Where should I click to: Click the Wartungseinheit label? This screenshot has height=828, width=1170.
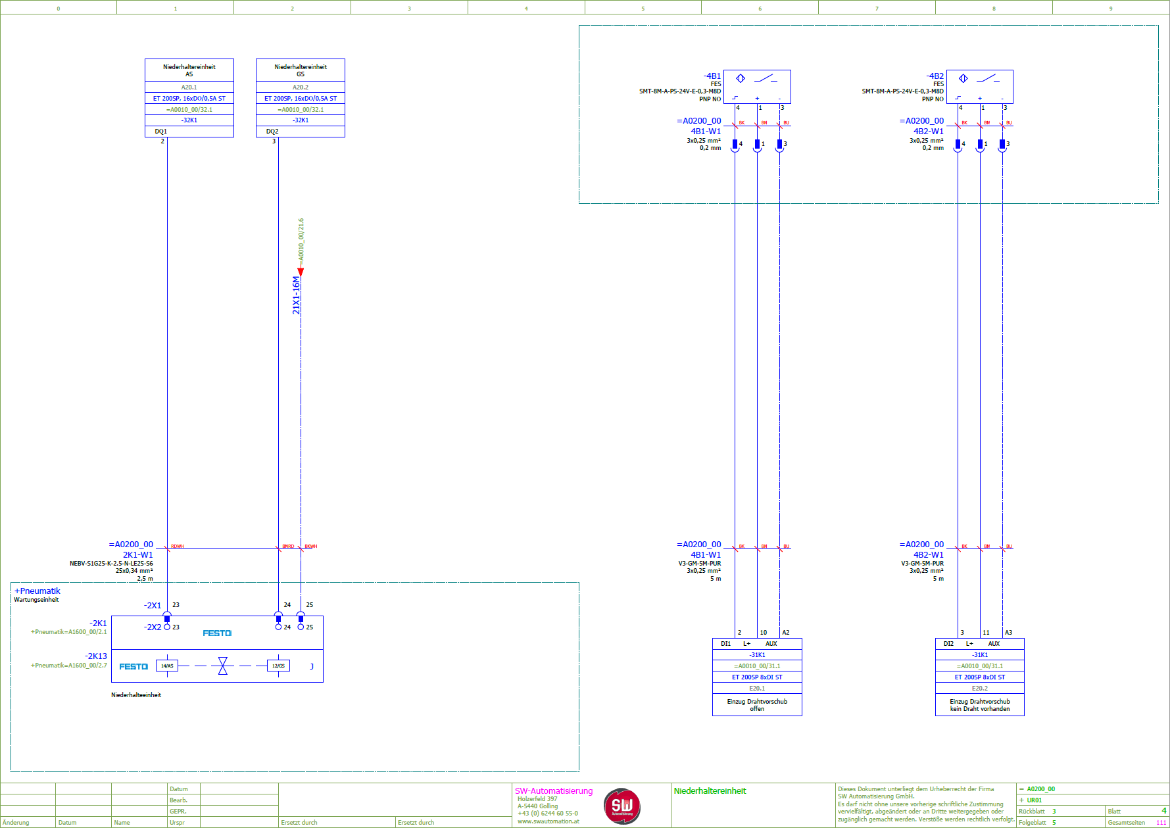click(x=36, y=600)
